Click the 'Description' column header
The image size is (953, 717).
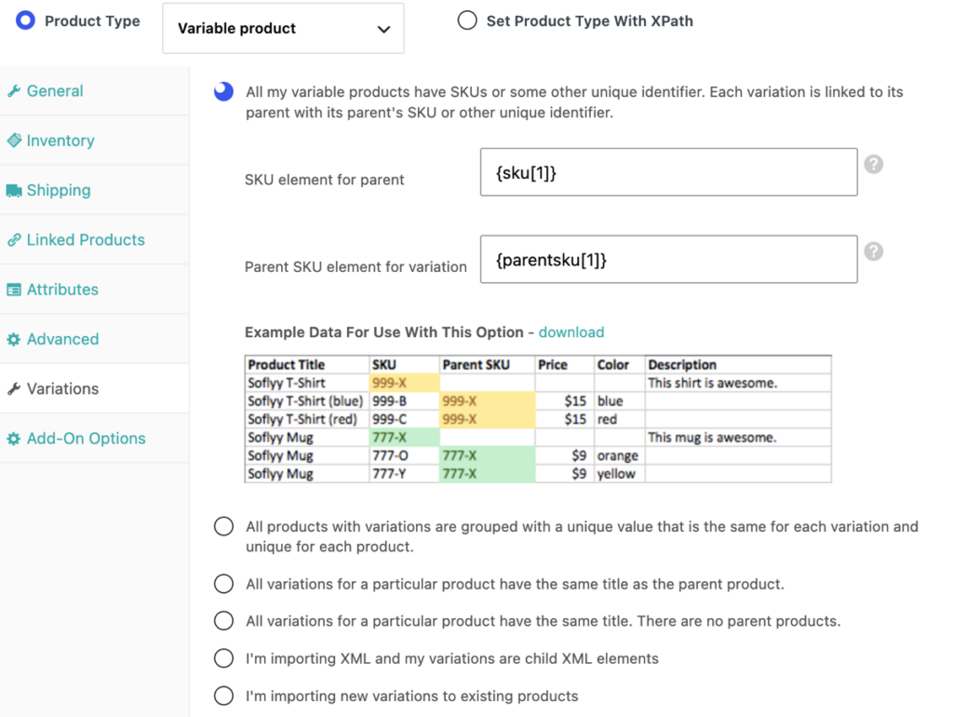coord(738,364)
